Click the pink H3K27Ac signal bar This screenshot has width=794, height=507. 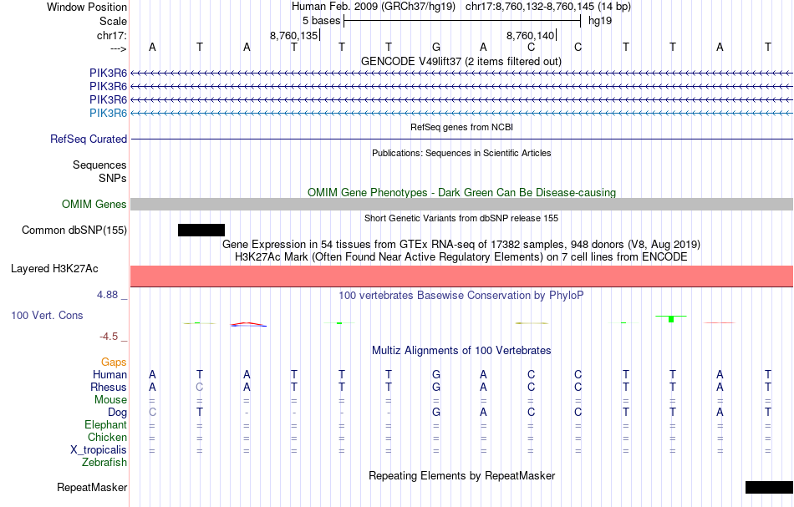coord(462,276)
